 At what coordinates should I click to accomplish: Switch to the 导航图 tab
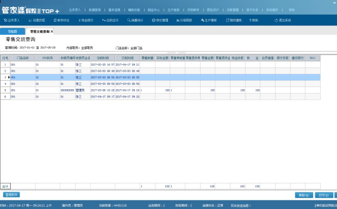13,32
